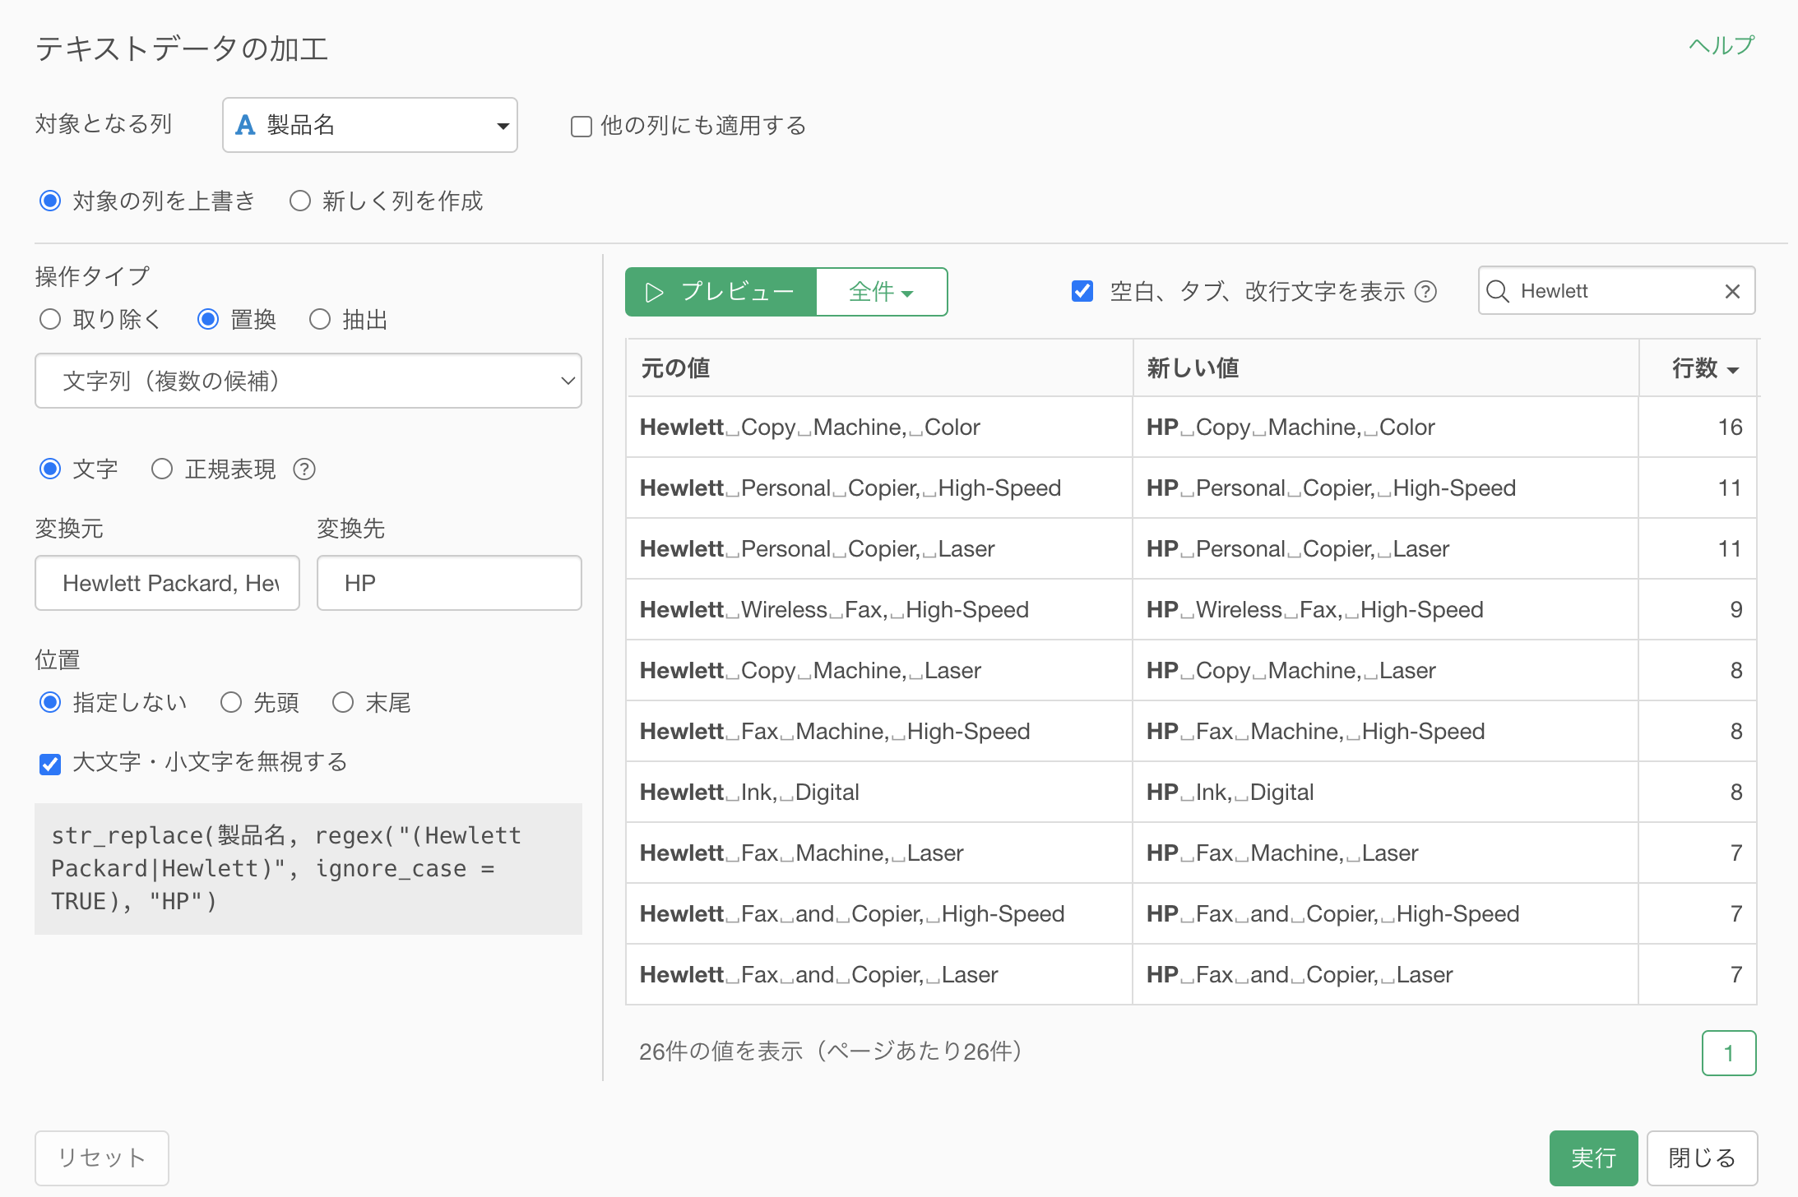Select 新しく列を作成 option
This screenshot has height=1197, width=1798.
(300, 201)
